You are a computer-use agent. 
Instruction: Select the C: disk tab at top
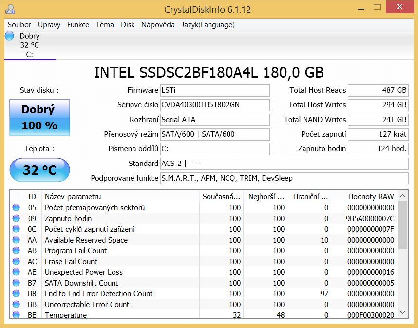click(30, 45)
